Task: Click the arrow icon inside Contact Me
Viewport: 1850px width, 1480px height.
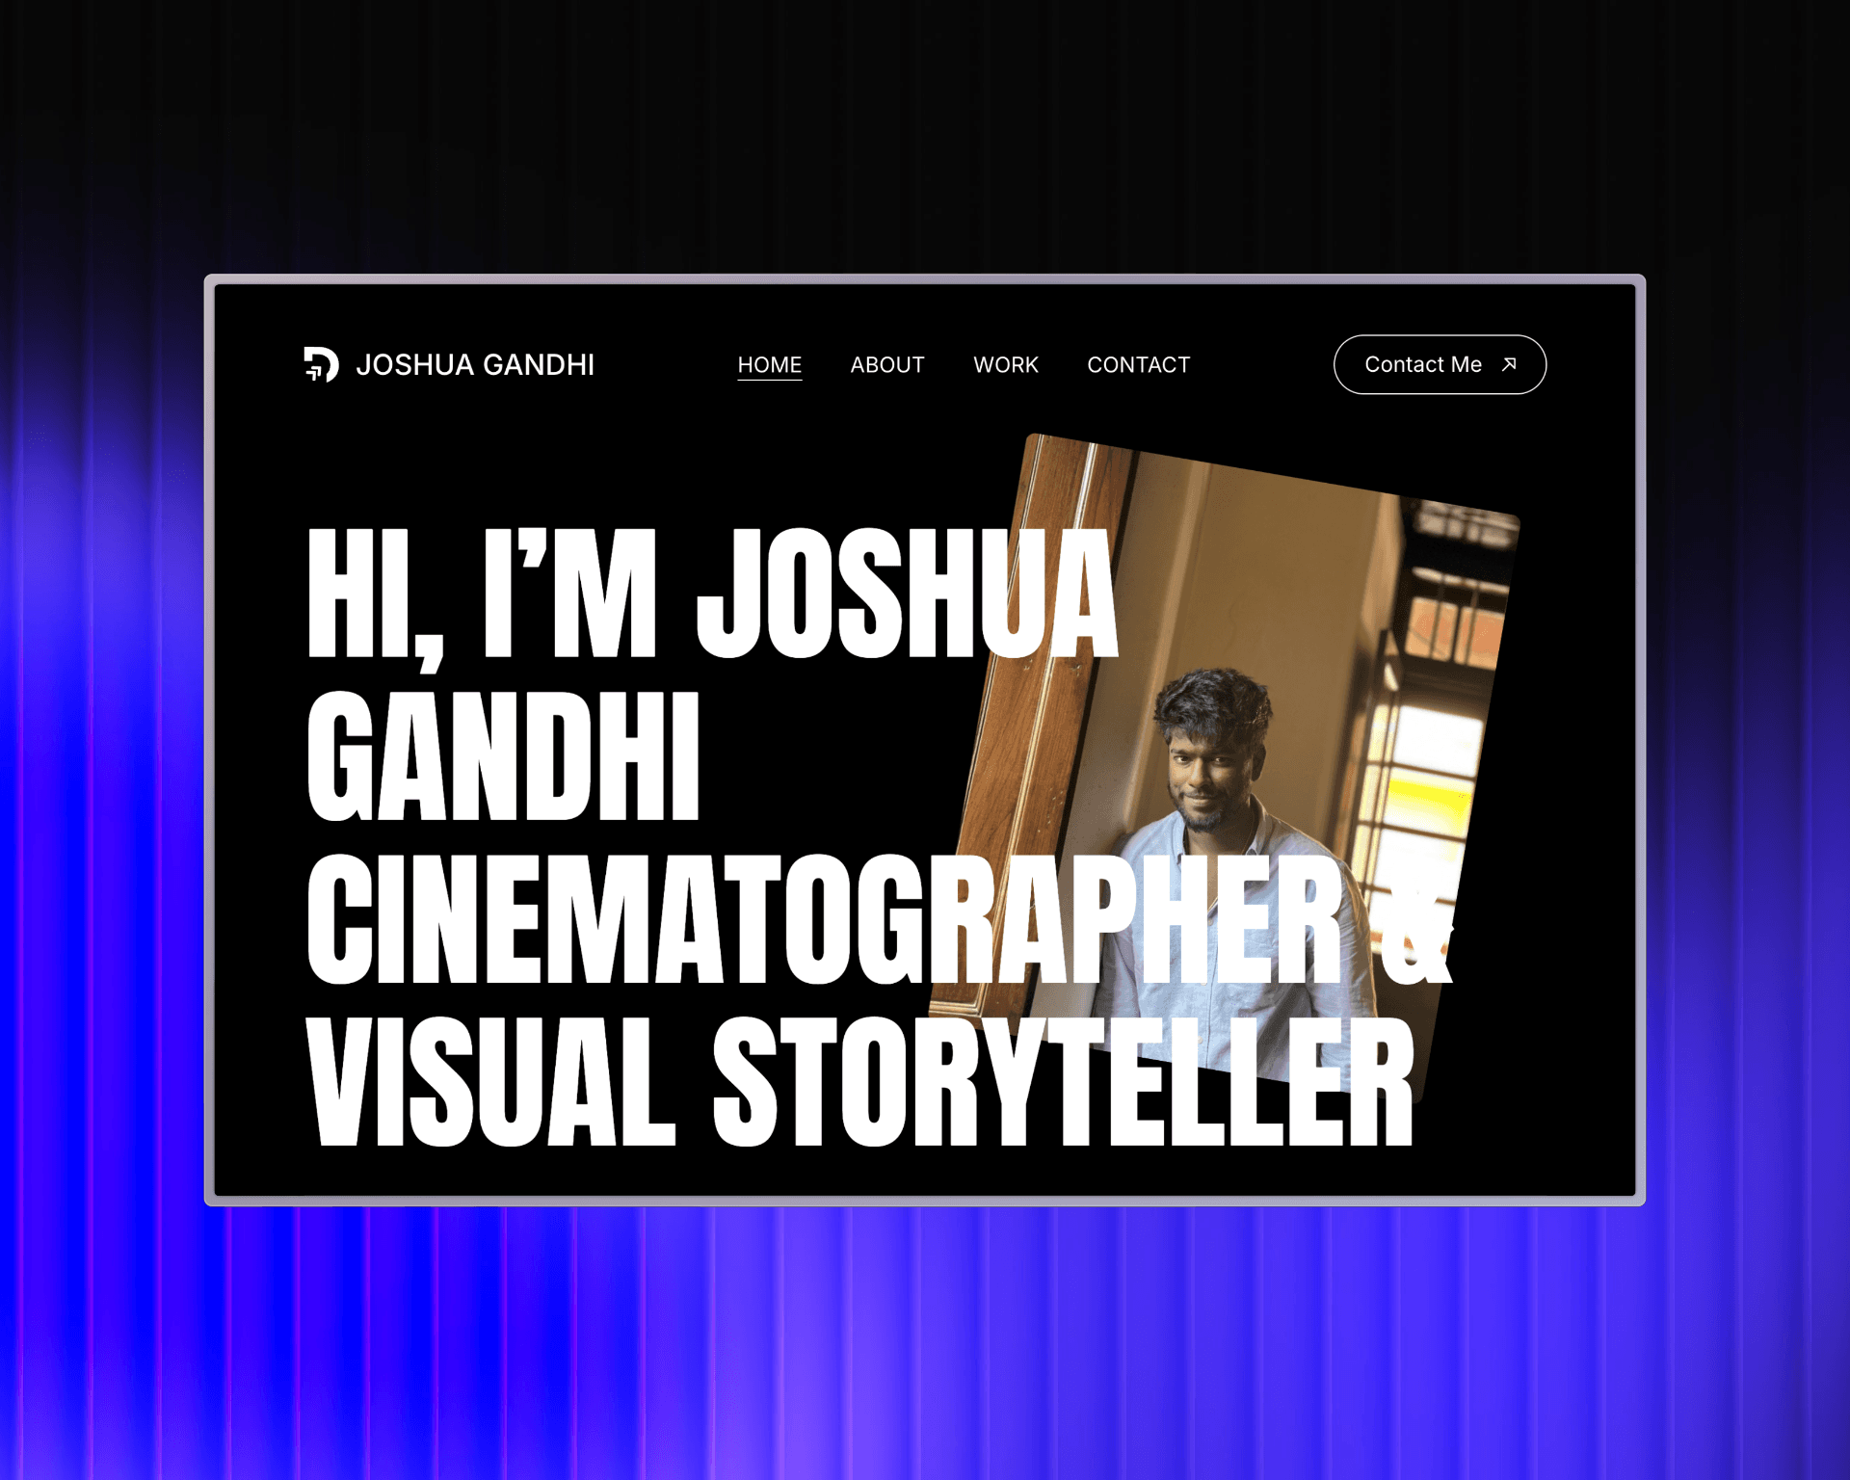Action: click(1509, 364)
